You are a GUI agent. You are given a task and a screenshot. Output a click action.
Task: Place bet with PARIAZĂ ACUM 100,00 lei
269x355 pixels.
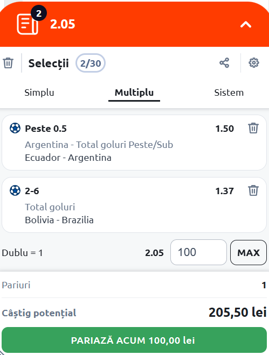(134, 340)
